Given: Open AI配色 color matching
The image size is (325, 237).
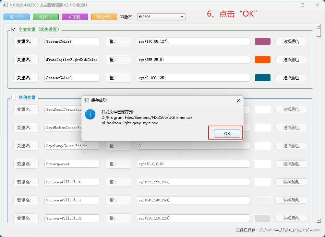Looking at the screenshot, I should click(75, 17).
